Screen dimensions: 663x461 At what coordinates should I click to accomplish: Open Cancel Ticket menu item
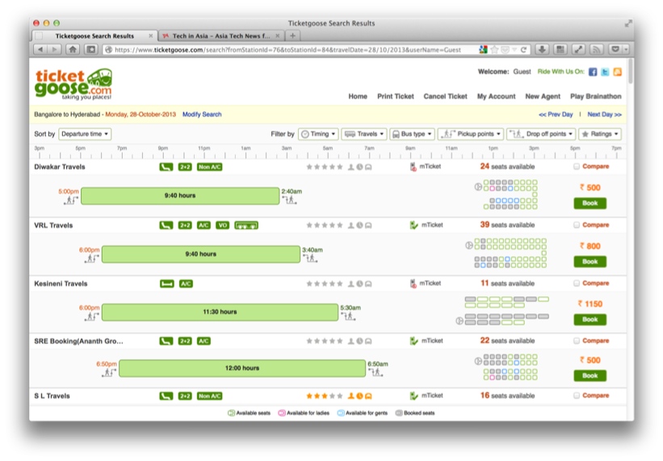pyautogui.click(x=445, y=96)
